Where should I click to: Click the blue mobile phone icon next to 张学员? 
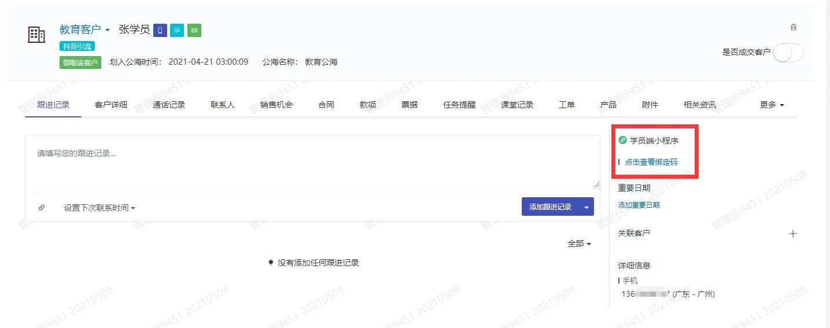[160, 30]
